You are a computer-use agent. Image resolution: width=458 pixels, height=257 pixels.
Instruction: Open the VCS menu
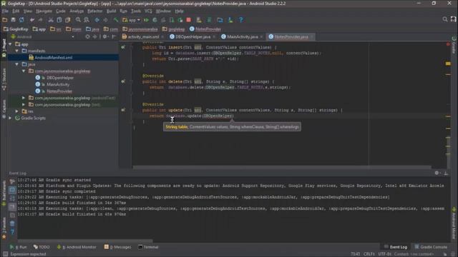point(148,11)
